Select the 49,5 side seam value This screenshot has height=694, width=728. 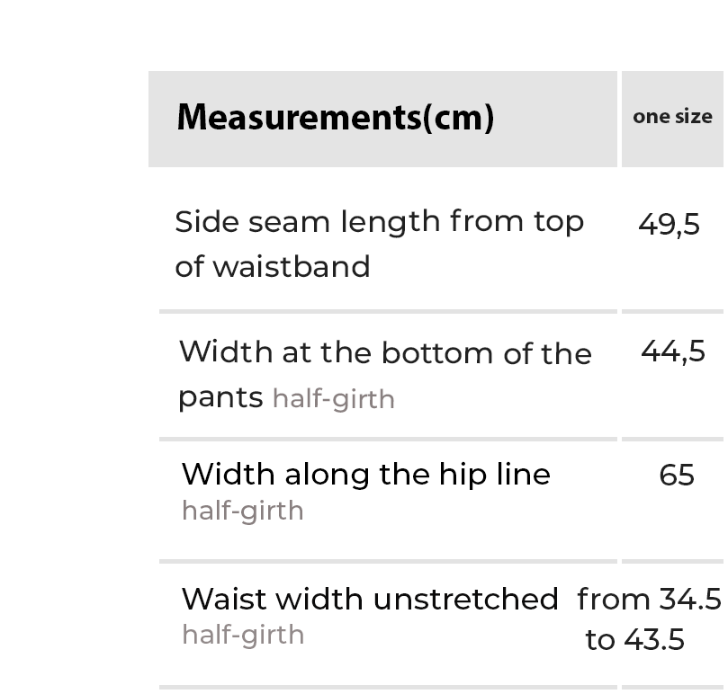point(669,224)
